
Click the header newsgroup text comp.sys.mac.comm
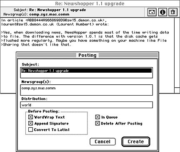(49, 14)
